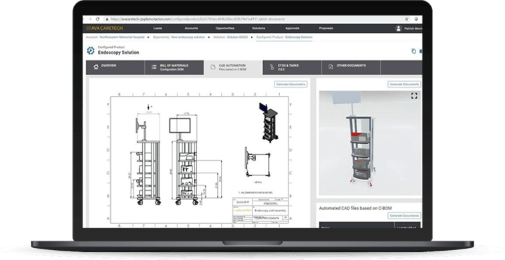Click the copy icon at top right of product header
505x260 pixels.
pyautogui.click(x=413, y=51)
